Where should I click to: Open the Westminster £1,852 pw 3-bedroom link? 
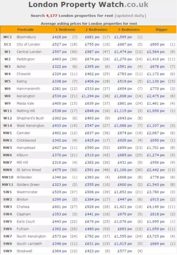(123, 192)
